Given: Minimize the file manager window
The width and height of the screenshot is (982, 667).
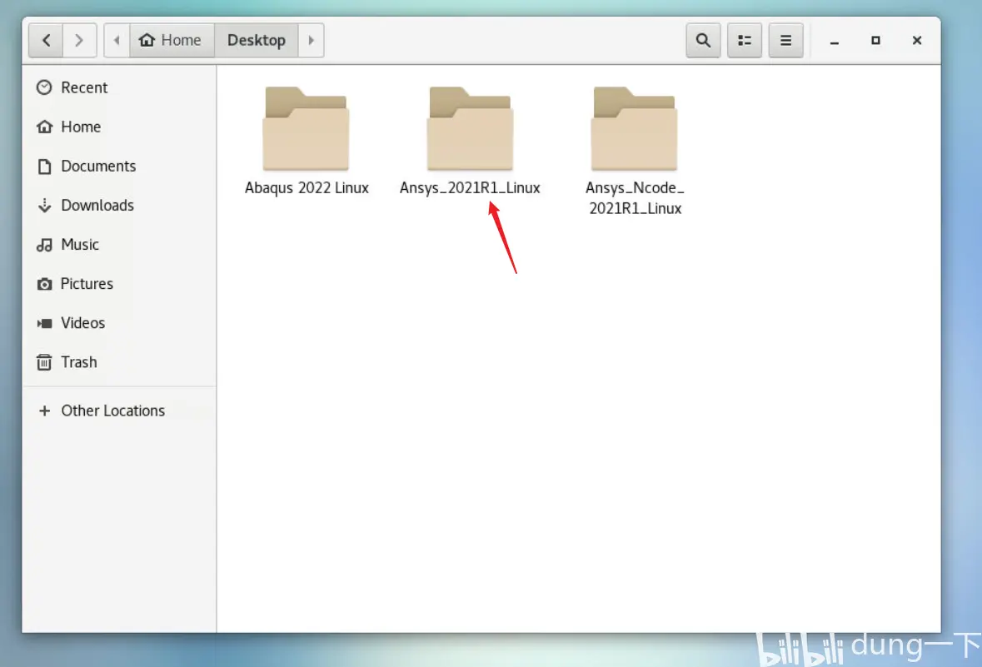Looking at the screenshot, I should point(835,41).
